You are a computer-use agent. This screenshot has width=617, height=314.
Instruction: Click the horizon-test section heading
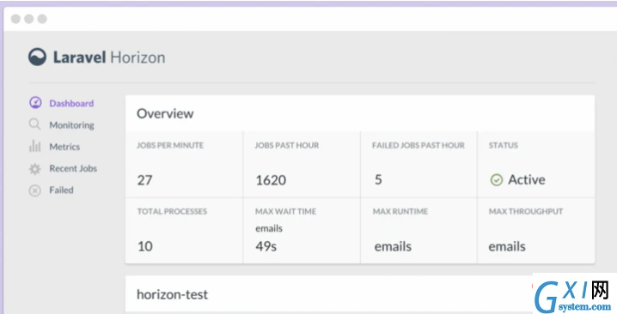coord(172,294)
